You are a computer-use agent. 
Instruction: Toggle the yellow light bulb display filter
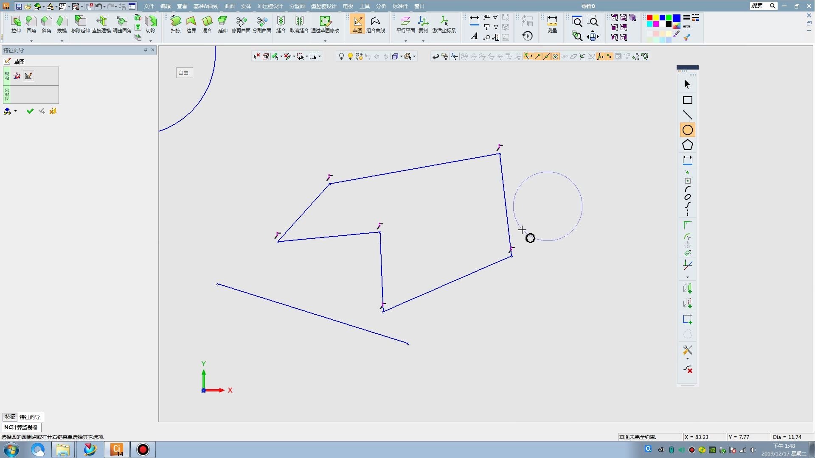pyautogui.click(x=350, y=56)
